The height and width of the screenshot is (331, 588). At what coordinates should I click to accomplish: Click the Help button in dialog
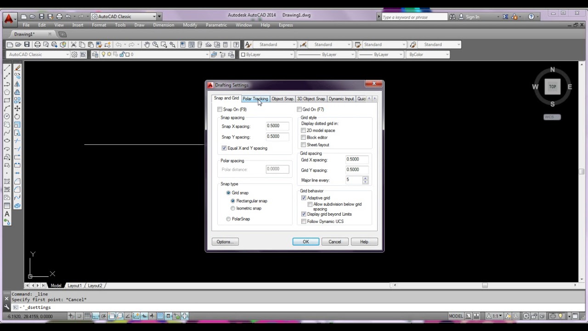[364, 242]
